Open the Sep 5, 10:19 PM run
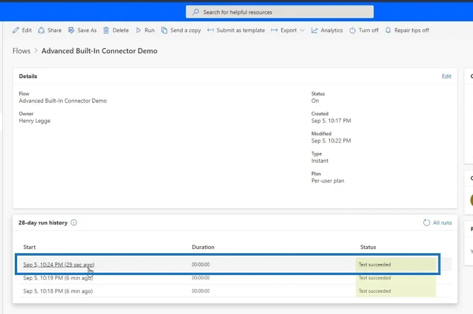This screenshot has width=473, height=314. pyautogui.click(x=58, y=278)
